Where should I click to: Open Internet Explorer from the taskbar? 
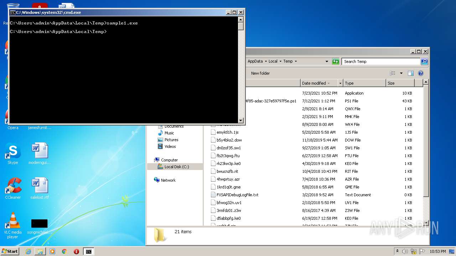28,251
